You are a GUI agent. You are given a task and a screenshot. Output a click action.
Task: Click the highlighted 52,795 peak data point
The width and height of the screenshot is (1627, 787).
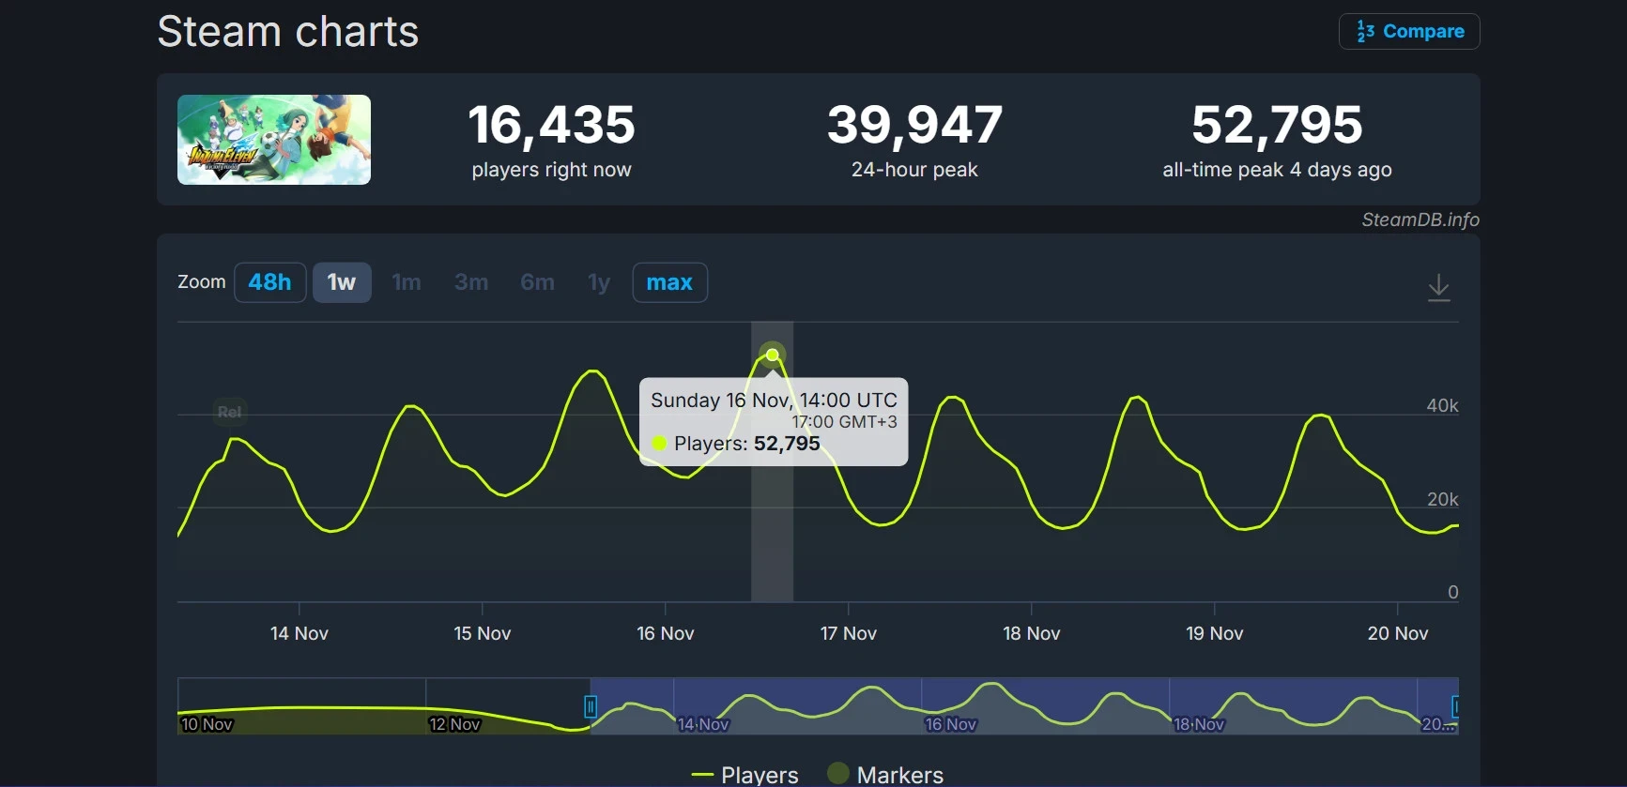click(773, 355)
